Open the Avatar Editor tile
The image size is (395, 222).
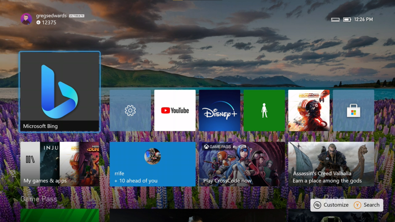[x=264, y=110]
